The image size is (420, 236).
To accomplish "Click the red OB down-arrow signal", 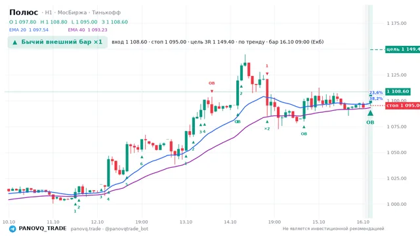I will click(211, 87).
